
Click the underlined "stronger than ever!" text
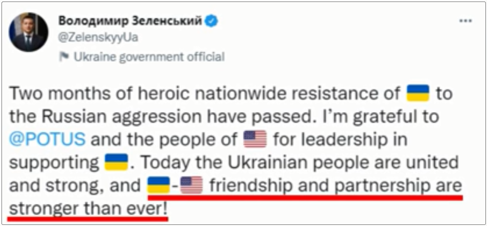88,209
